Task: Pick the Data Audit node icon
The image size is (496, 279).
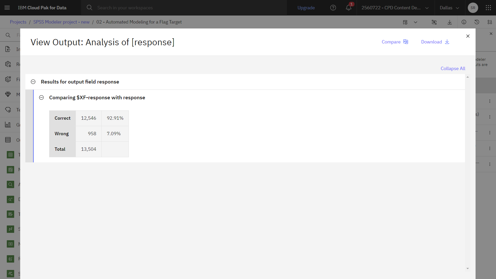Action: click(x=10, y=199)
